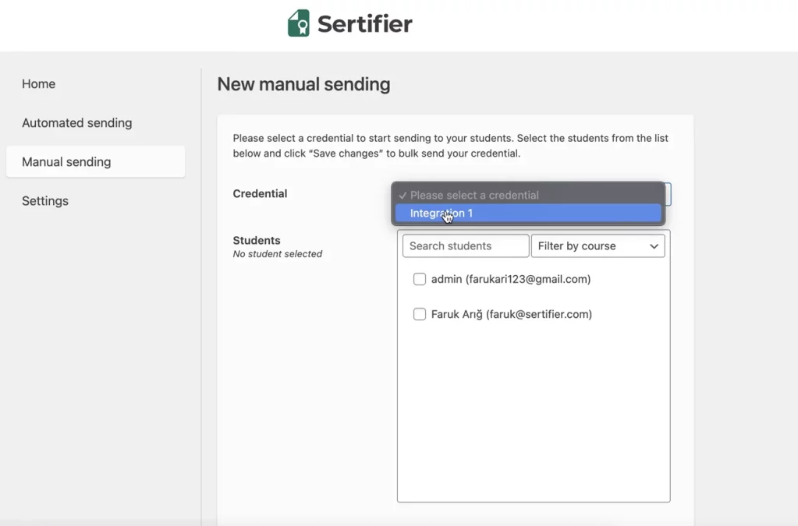Select the Faruk Arığ (faruk@sertifier.com) label
798x526 pixels.
click(512, 315)
